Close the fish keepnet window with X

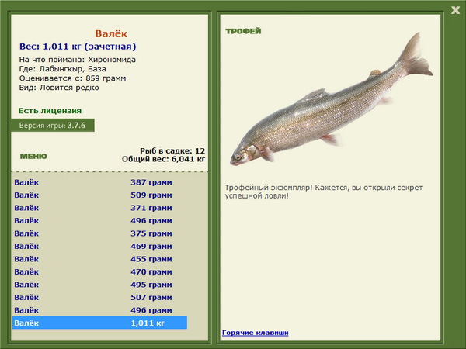coord(455,10)
